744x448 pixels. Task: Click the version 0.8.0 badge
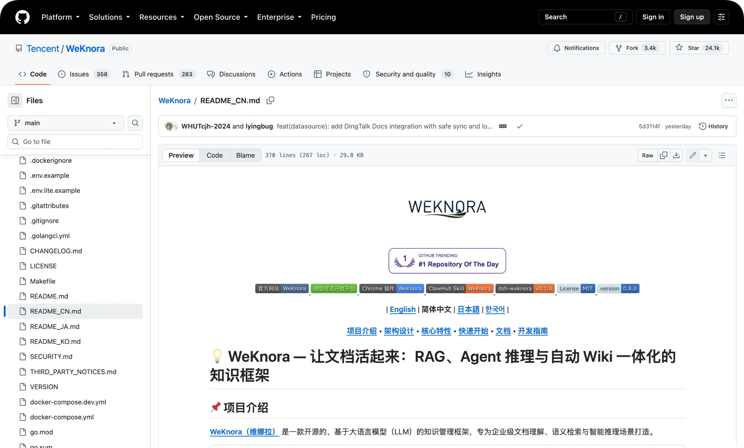coord(618,288)
